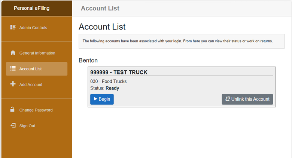292x158 pixels.
Task: Click the Sign Out arrow icon
Action: (x=13, y=125)
